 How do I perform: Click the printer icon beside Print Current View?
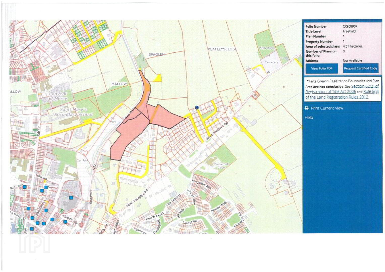click(307, 108)
